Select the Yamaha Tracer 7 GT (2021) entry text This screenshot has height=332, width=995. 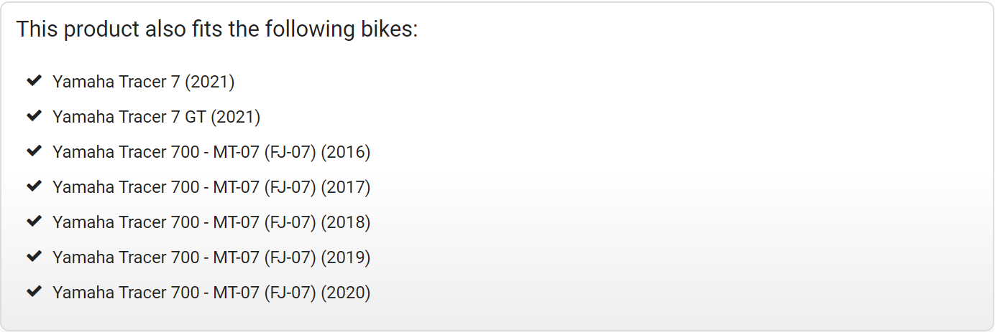156,117
